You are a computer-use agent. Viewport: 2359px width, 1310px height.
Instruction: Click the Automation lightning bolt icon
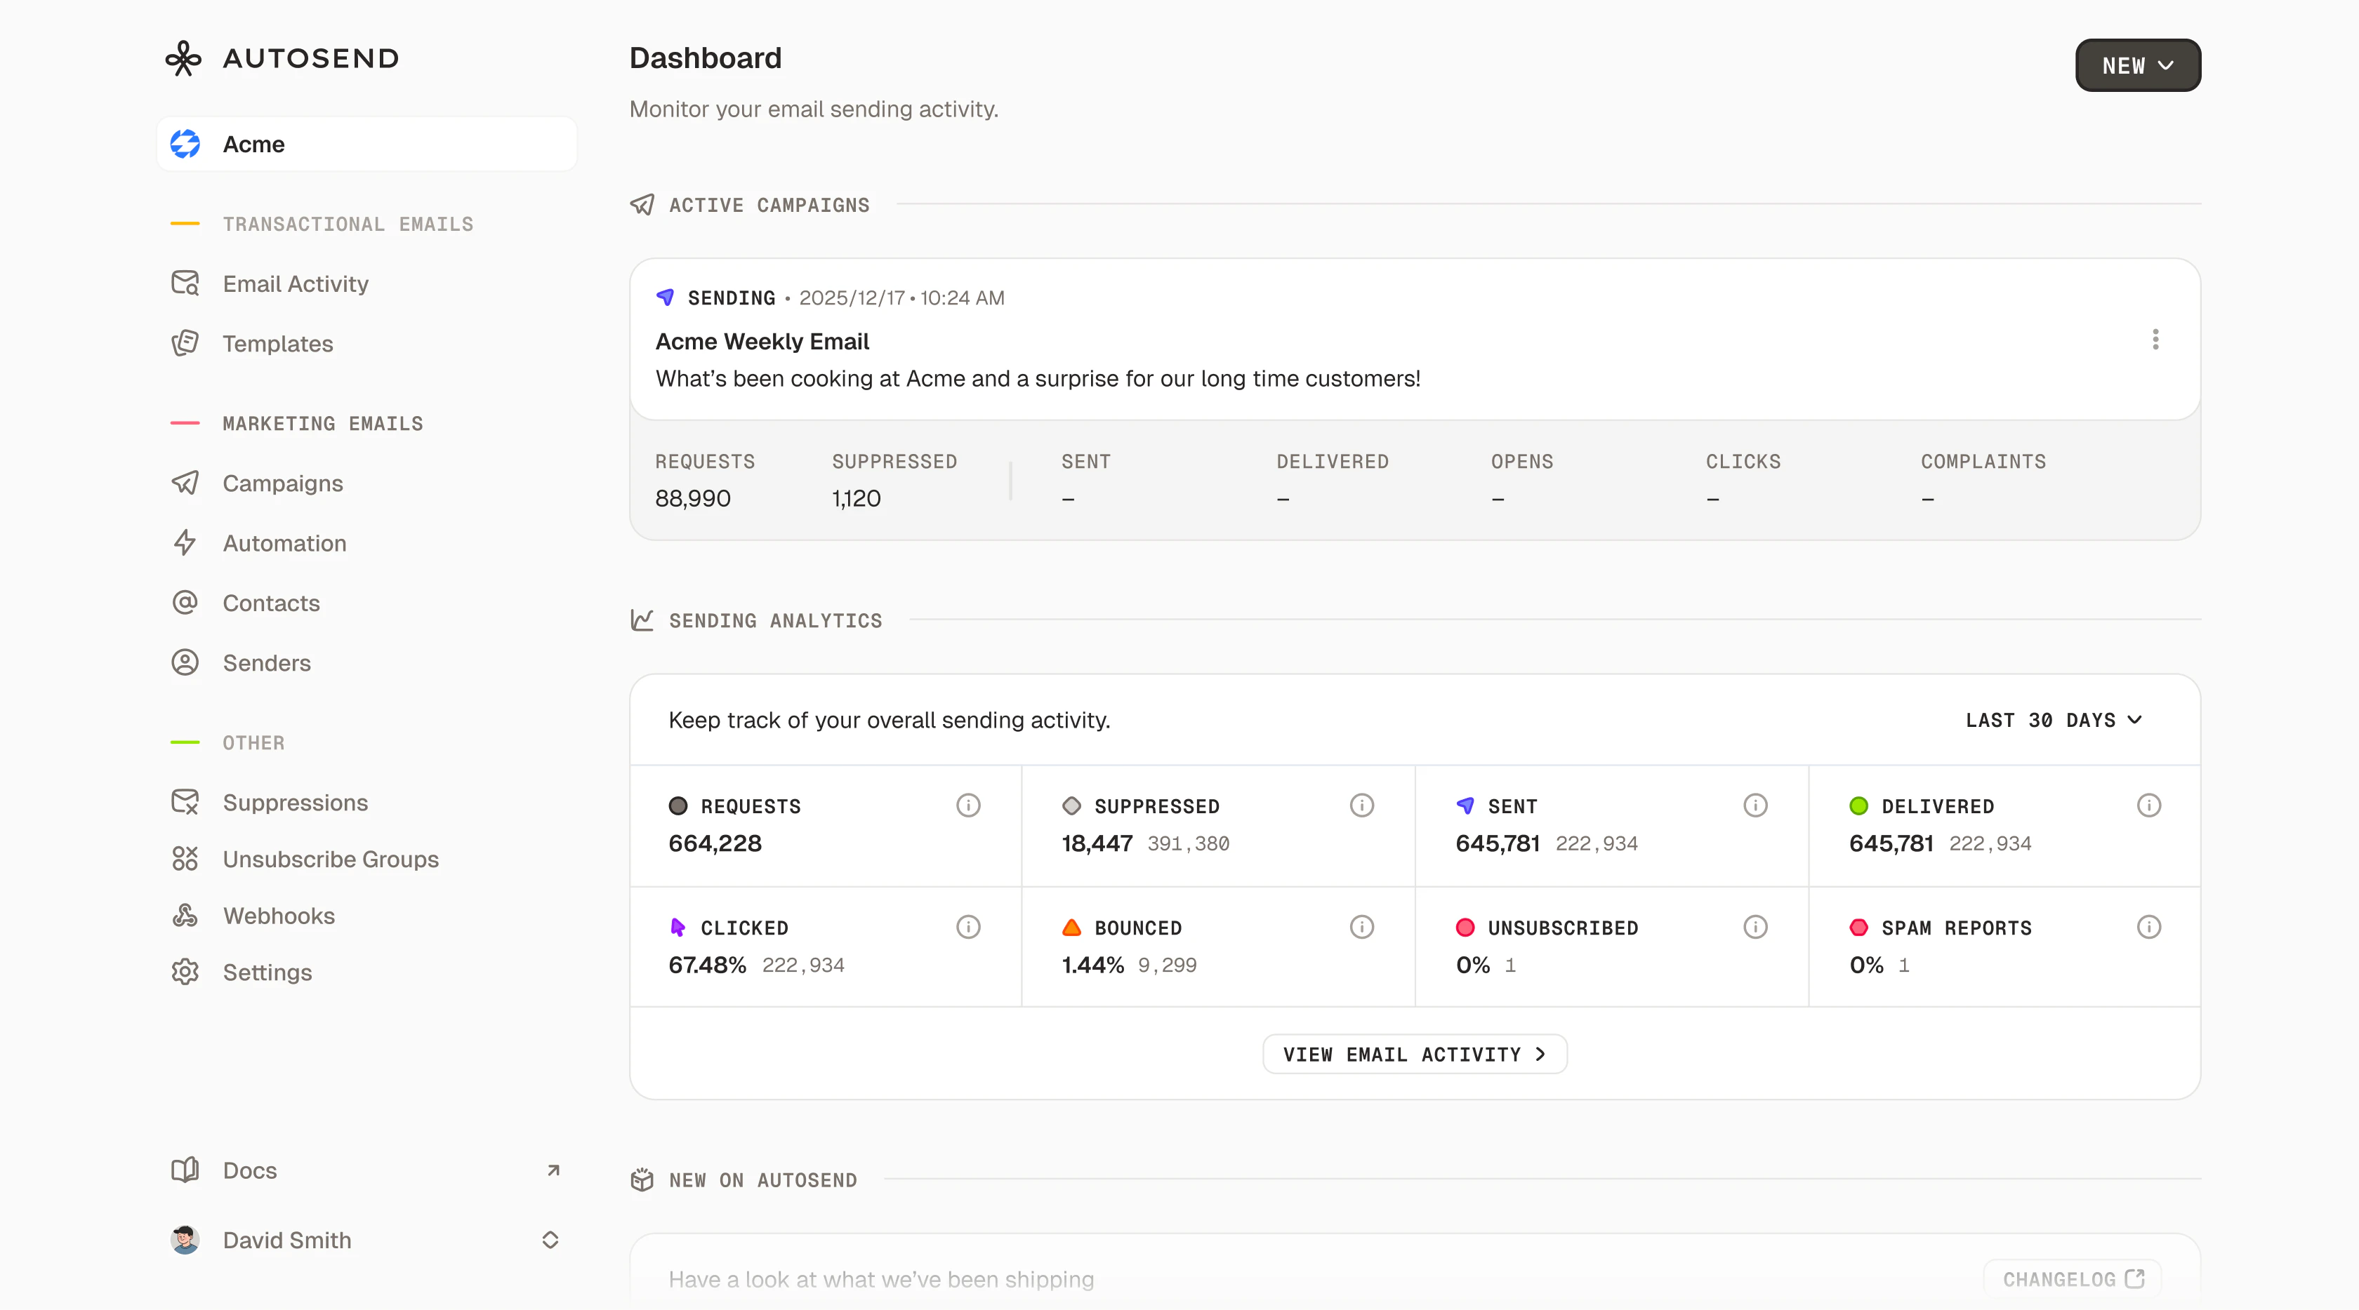point(185,543)
